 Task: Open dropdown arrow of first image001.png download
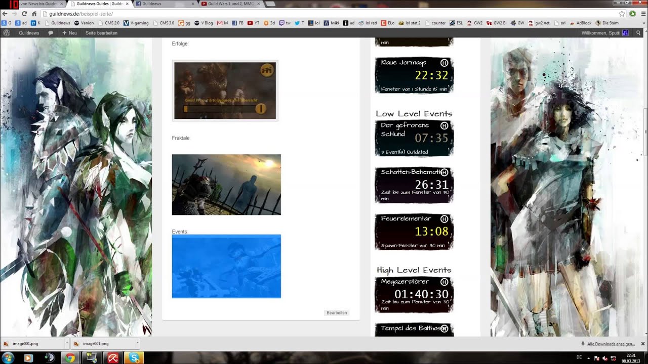point(66,343)
